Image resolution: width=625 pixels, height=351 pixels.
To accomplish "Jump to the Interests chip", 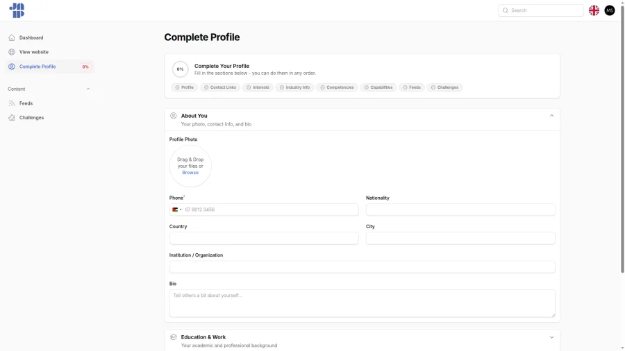I will 258,87.
